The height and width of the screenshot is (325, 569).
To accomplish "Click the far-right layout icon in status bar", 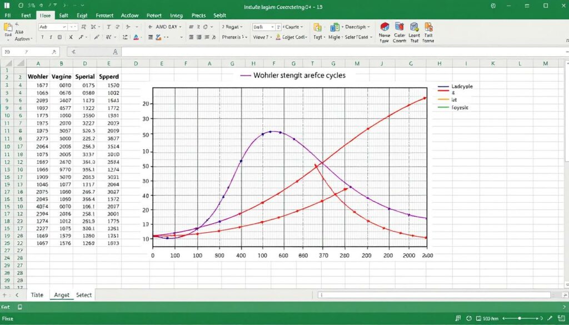I will (x=561, y=318).
